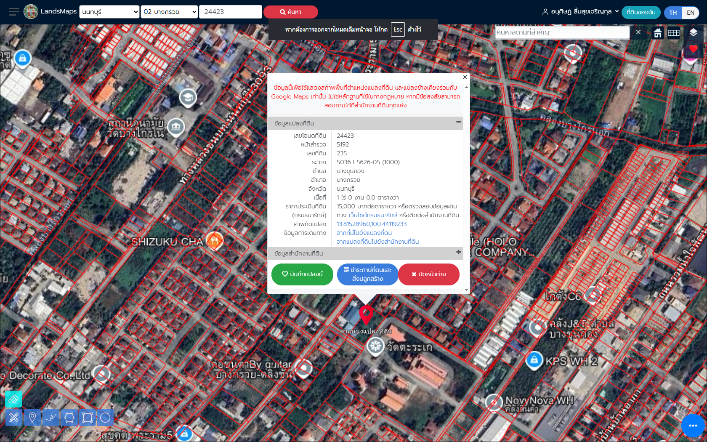Image resolution: width=707 pixels, height=442 pixels.
Task: Click the coordinates link 13.81528960,100.44119233
Action: click(x=372, y=224)
